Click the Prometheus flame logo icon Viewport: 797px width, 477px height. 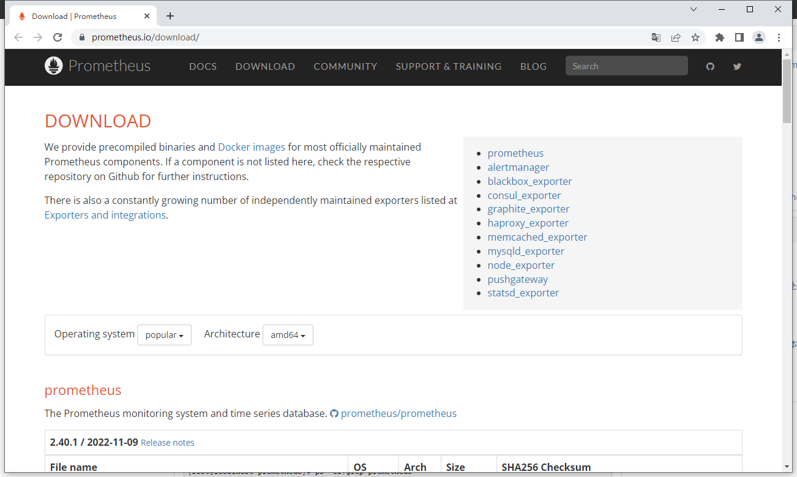54,66
